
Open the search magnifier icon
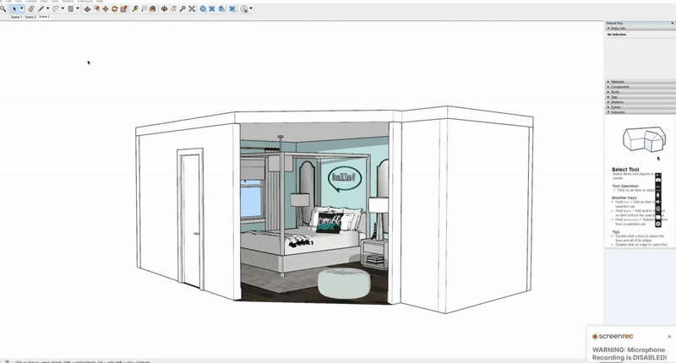pyautogui.click(x=3, y=8)
